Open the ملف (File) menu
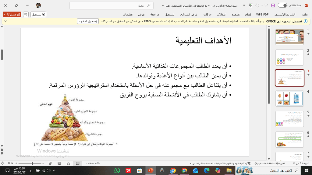Image resolution: width=312 pixels, height=175 pixels. [305, 15]
